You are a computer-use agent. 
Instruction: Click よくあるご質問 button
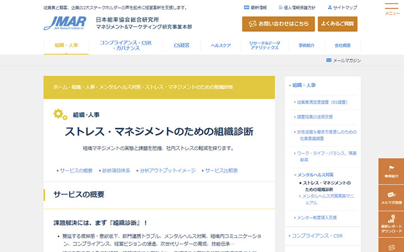pos(338,24)
